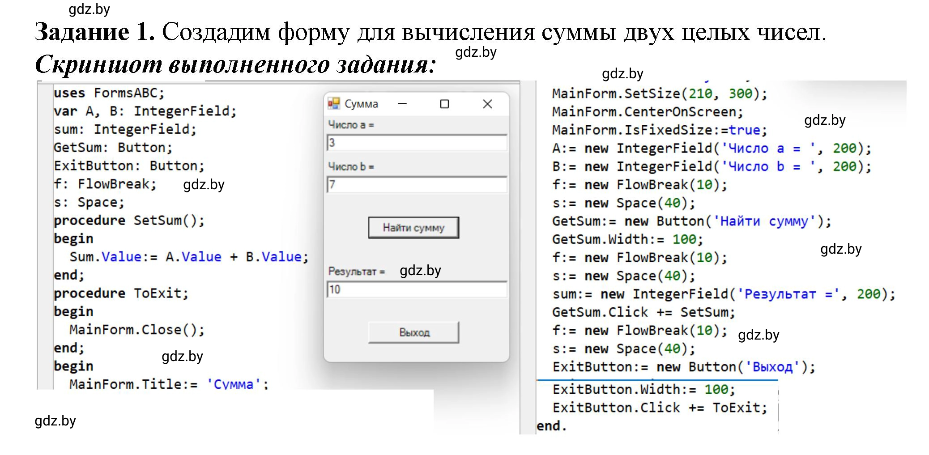
Task: Click the line 'procedure ToExit;'
Action: click(x=121, y=293)
